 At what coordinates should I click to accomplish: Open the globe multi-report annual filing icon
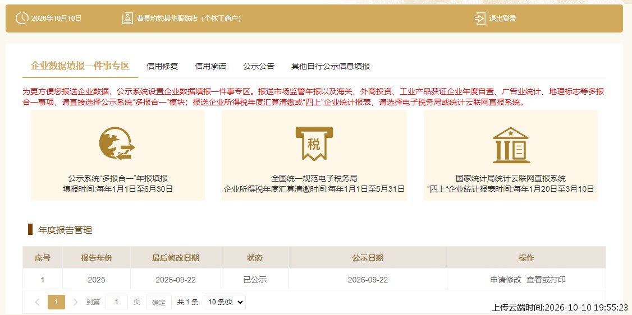pyautogui.click(x=117, y=143)
